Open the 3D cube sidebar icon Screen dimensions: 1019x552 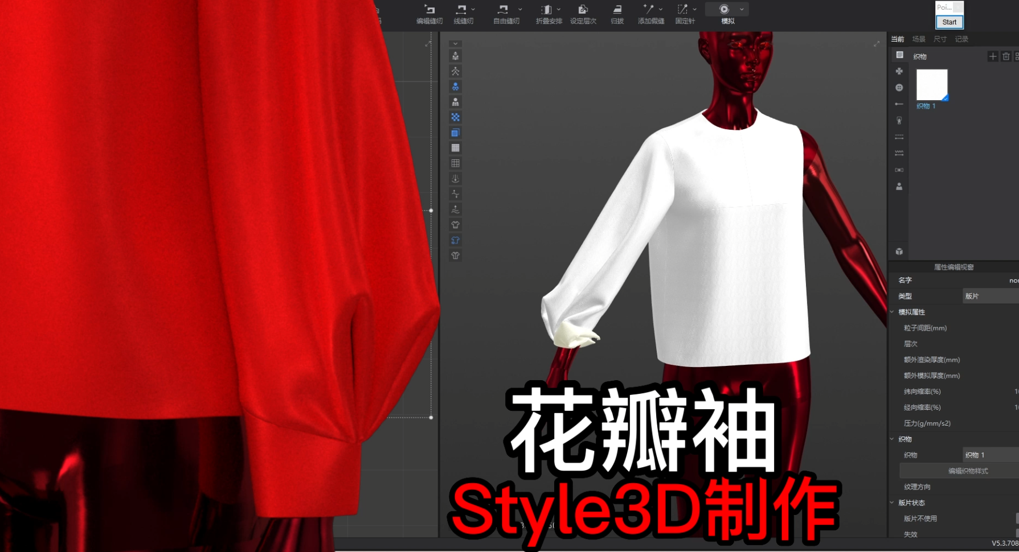click(899, 251)
